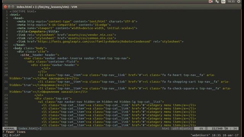Click the container-fluid div line
The width and height of the screenshot is (244, 137).
pos(53,62)
